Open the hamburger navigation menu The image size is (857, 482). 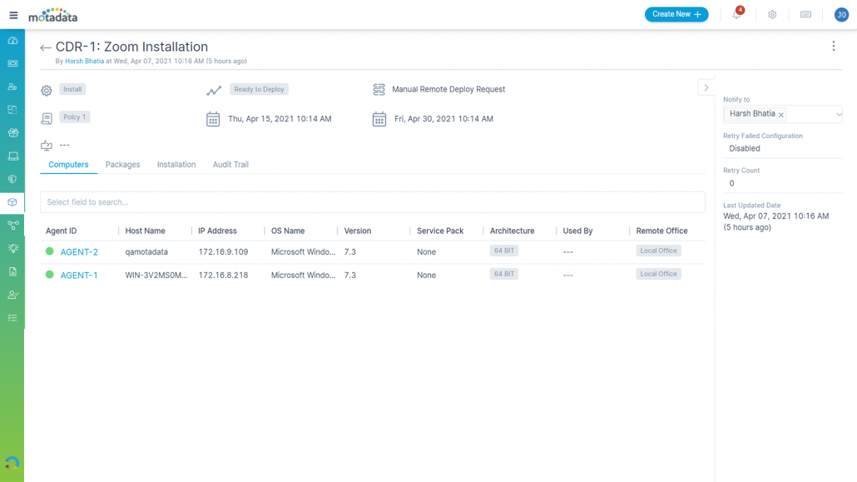click(13, 15)
